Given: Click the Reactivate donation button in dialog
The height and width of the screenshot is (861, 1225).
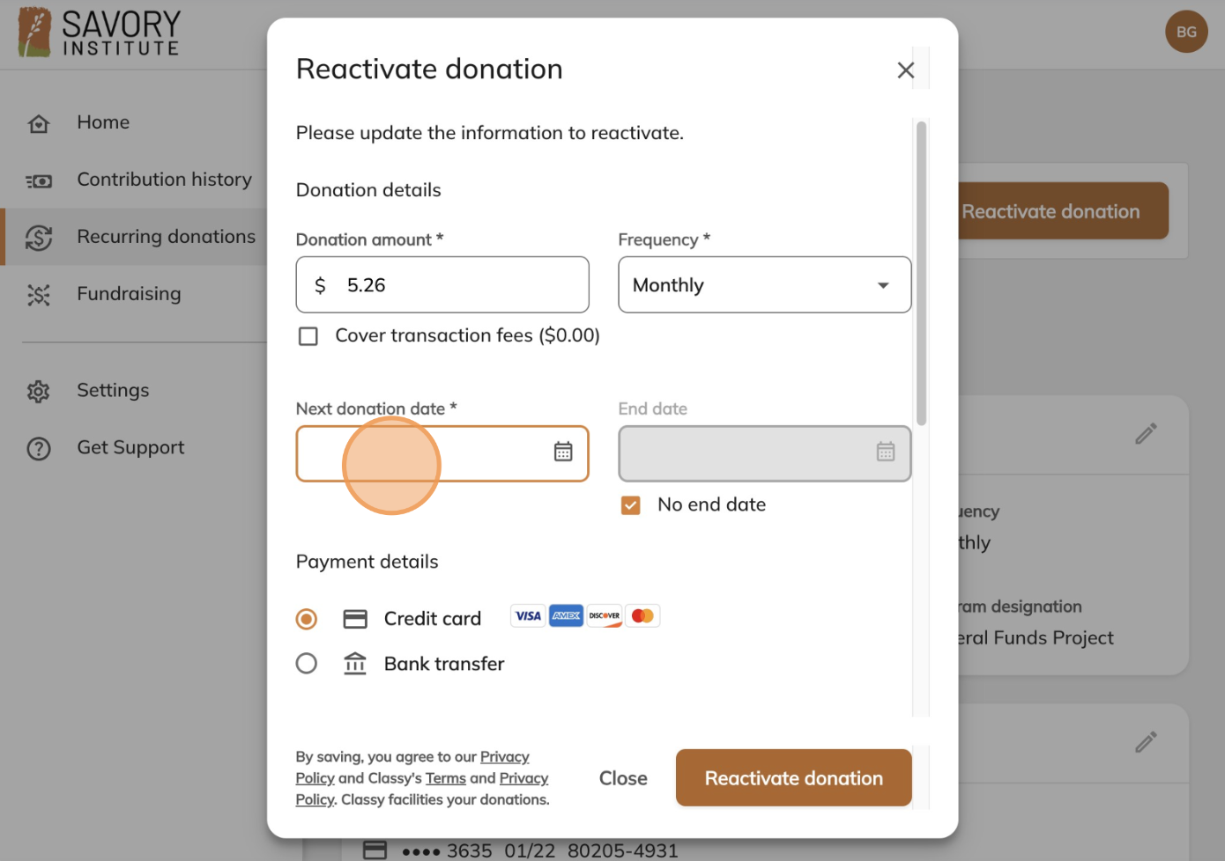Looking at the screenshot, I should coord(793,777).
